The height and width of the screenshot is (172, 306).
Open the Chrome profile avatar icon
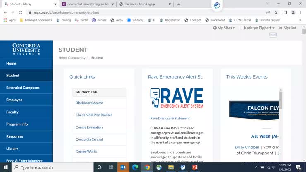293,12
